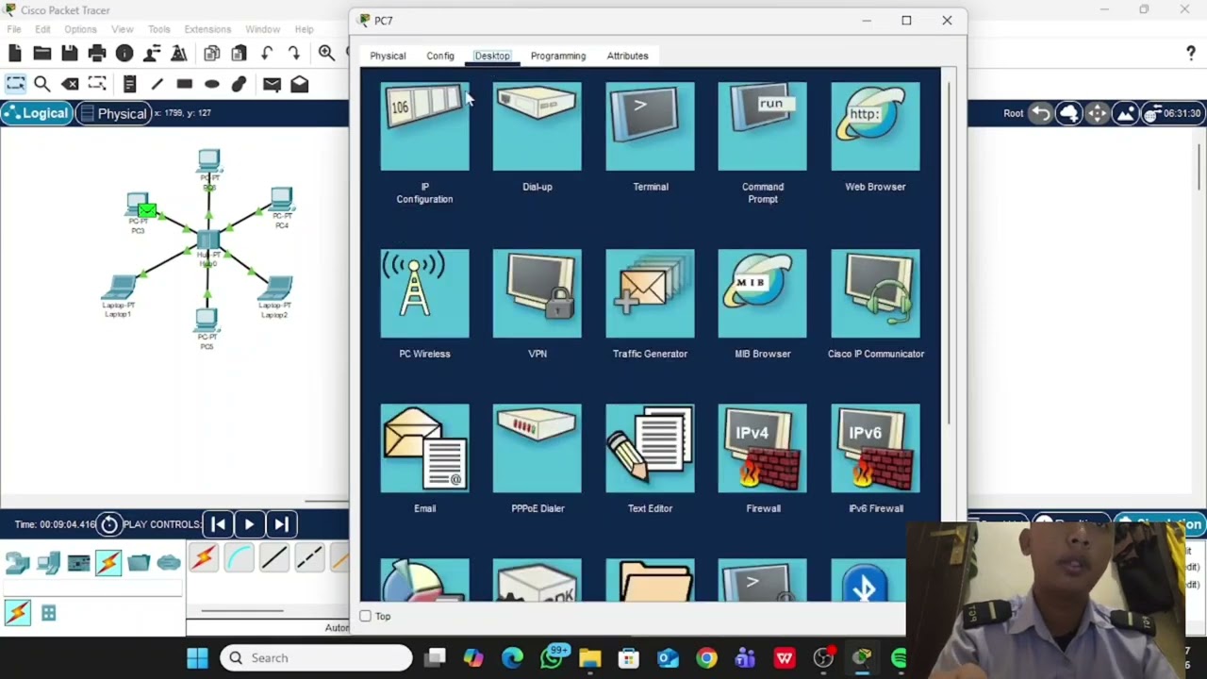Click the Power Cycle Devices reset icon
This screenshot has width=1207, height=679.
tap(109, 524)
